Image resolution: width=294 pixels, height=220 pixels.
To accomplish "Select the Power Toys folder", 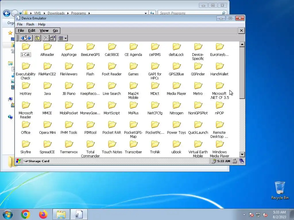I will coord(177,128).
